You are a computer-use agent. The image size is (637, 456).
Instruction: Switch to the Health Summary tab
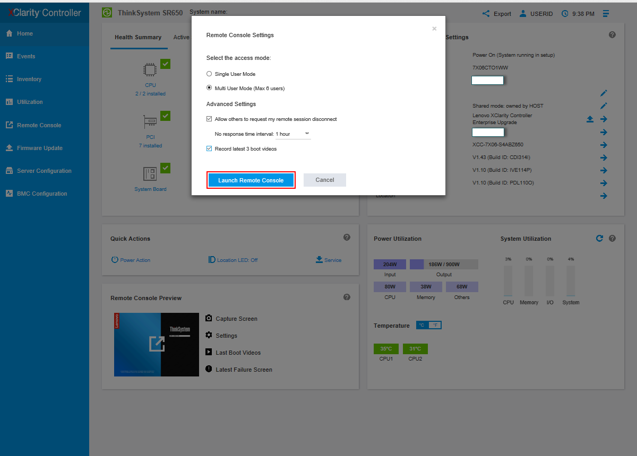click(x=138, y=37)
